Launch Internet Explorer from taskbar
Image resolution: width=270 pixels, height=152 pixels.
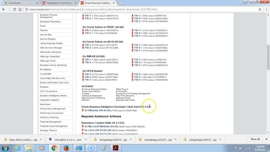click(18, 148)
